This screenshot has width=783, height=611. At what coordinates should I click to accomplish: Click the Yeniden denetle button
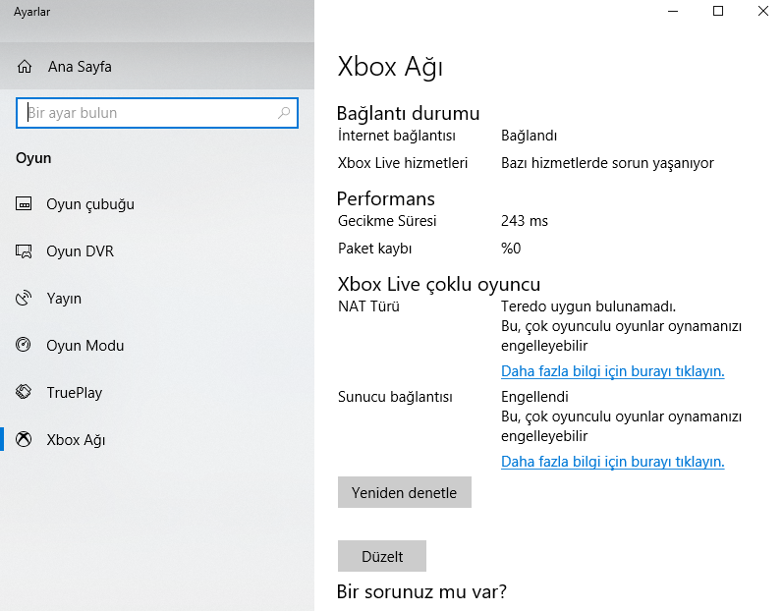[404, 492]
